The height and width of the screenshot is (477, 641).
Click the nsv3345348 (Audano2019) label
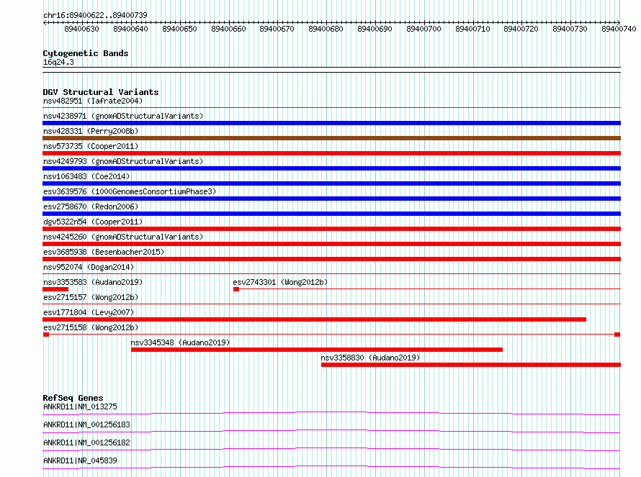point(180,342)
